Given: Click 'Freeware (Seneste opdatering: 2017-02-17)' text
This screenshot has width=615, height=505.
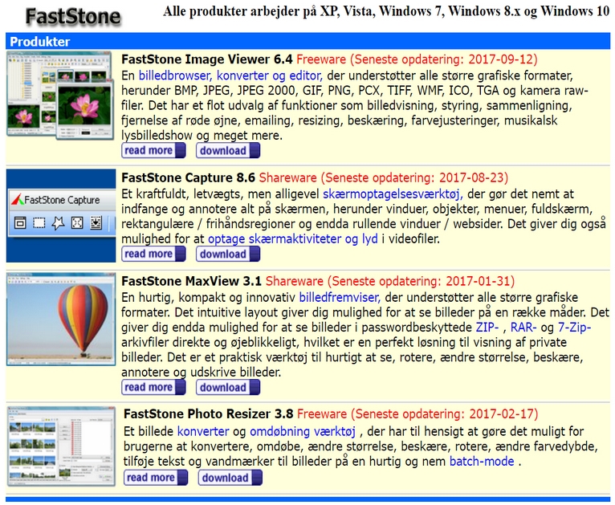Looking at the screenshot, I should tap(417, 413).
